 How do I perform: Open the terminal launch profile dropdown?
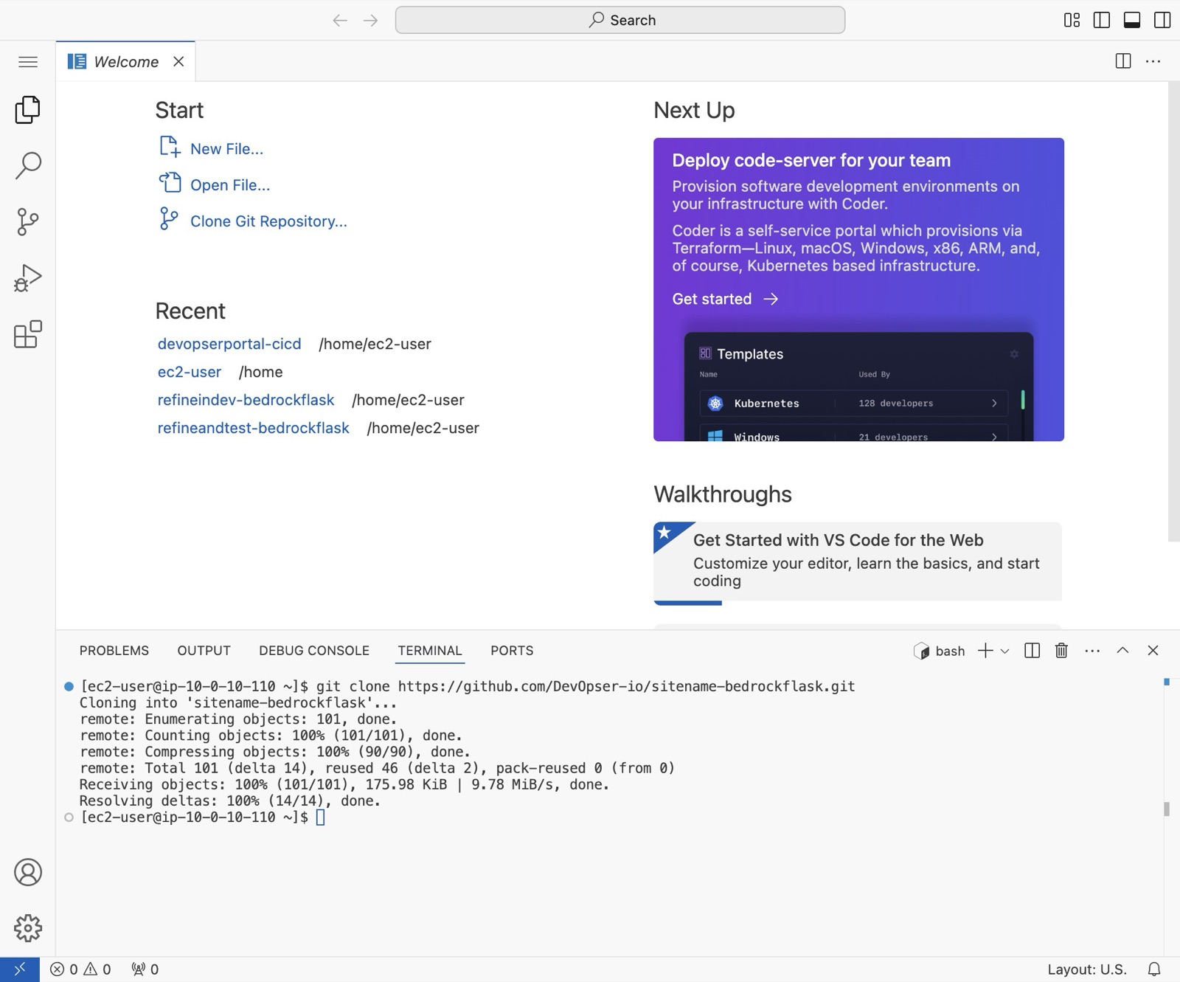point(1004,651)
